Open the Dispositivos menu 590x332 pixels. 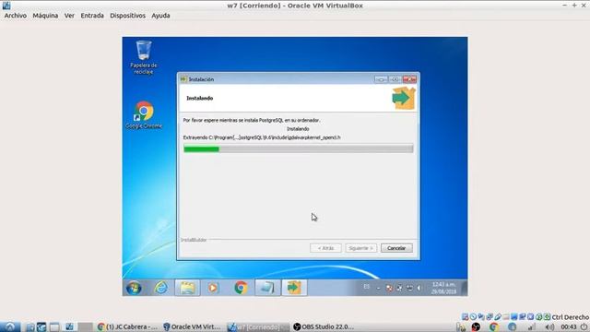click(127, 16)
